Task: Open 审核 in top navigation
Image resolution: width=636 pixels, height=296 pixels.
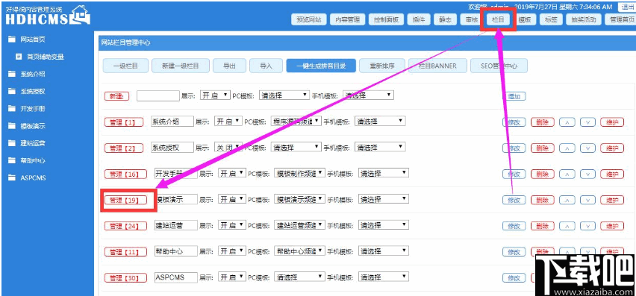Action: tap(472, 19)
